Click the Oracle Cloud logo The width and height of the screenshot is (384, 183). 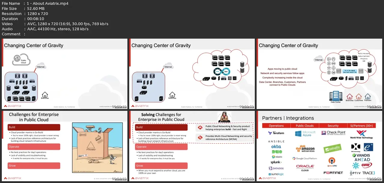tap(305, 167)
